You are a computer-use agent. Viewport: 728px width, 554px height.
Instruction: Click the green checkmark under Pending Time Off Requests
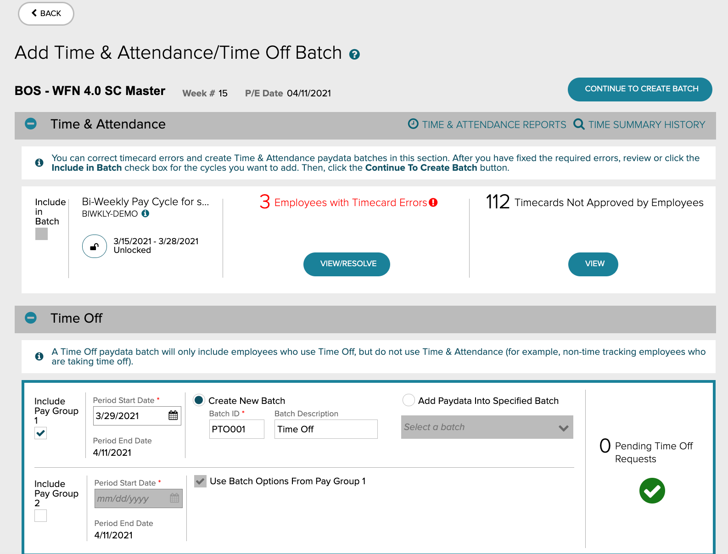coord(652,491)
